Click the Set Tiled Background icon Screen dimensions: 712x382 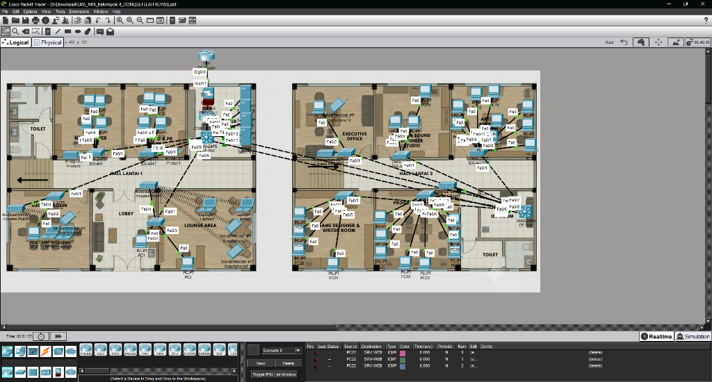(676, 42)
